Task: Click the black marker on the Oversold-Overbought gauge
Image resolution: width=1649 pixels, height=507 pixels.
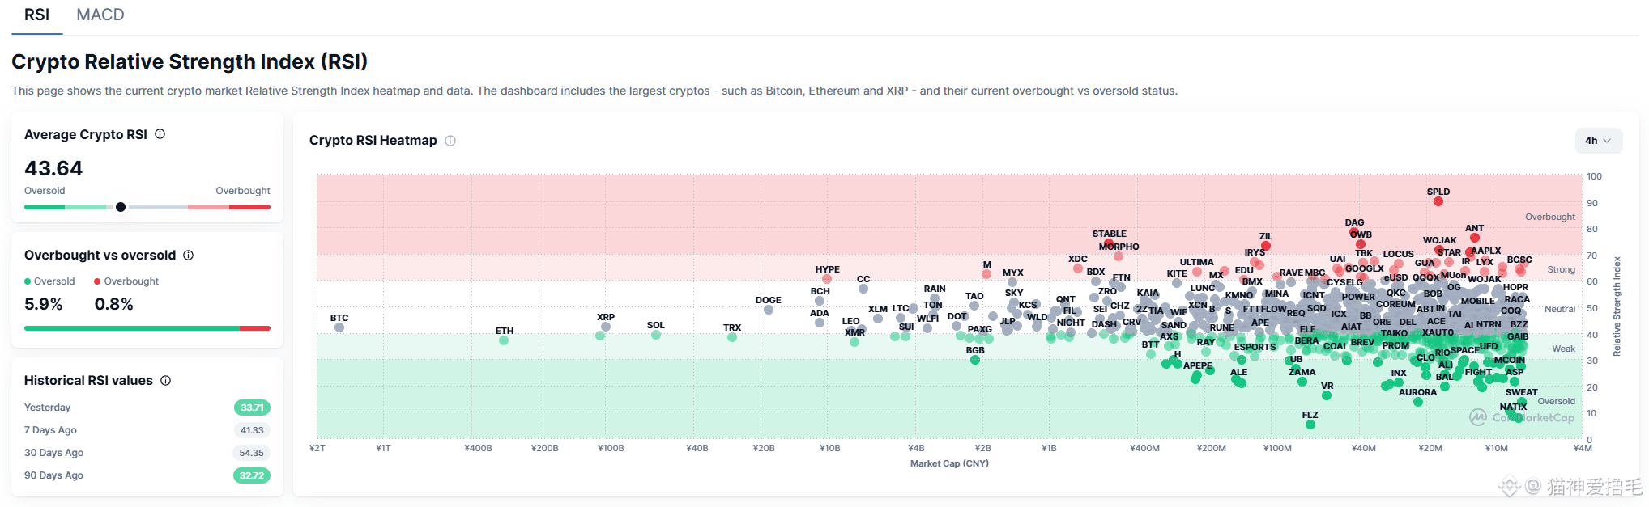Action: 121,207
